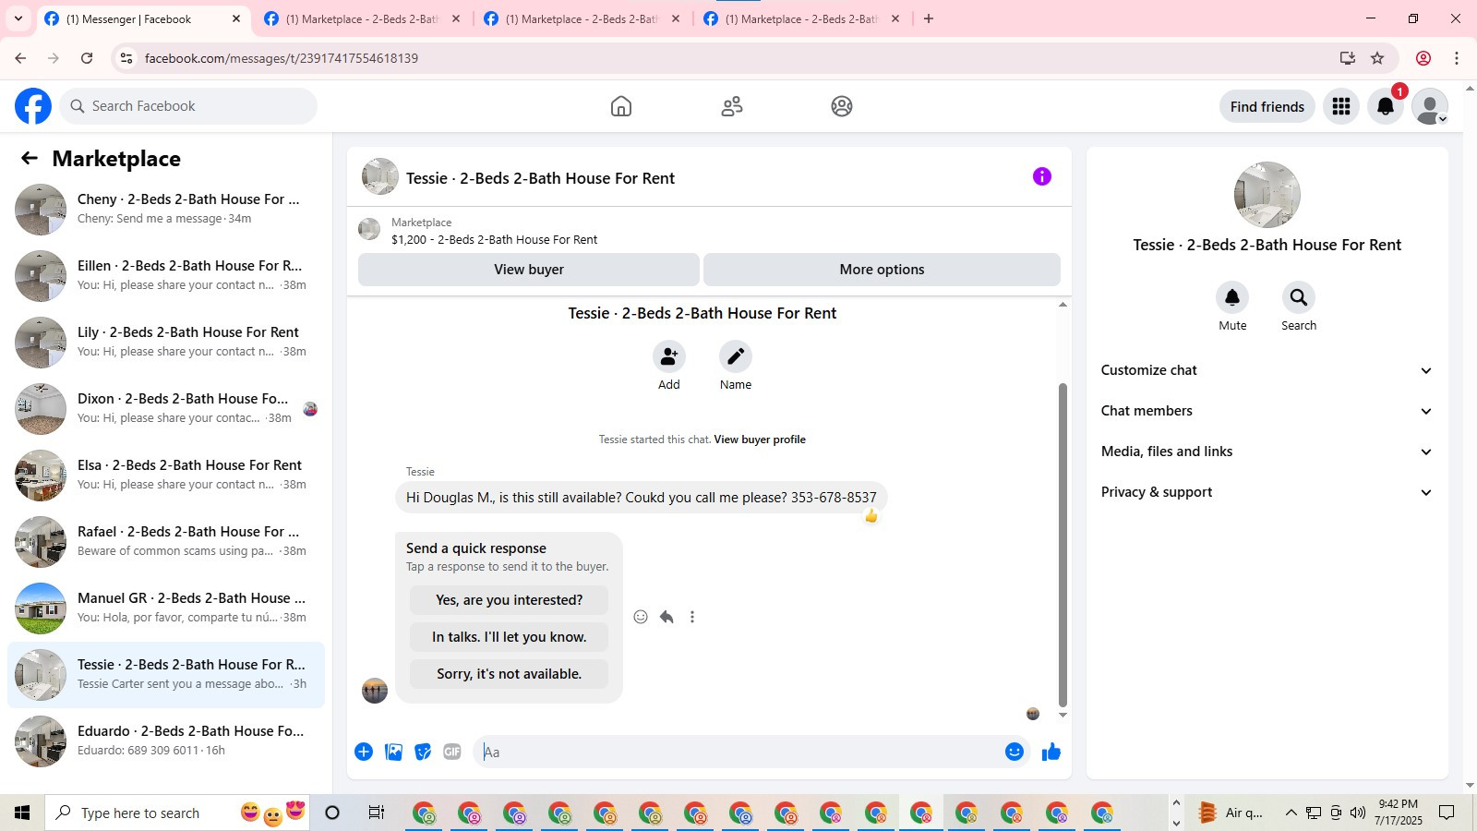Open the Eduardo conversation
The height and width of the screenshot is (831, 1477).
coord(166,741)
